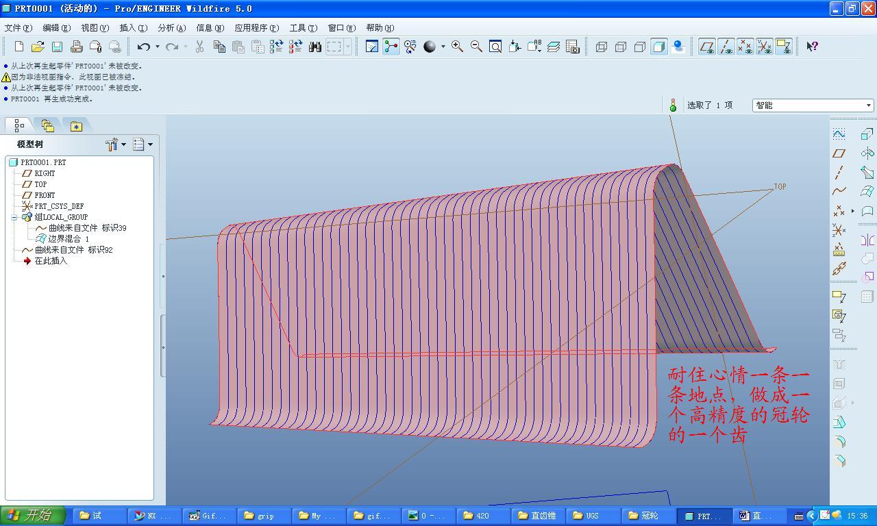The image size is (877, 526).
Task: Open the 工具 menu
Action: tap(303, 28)
